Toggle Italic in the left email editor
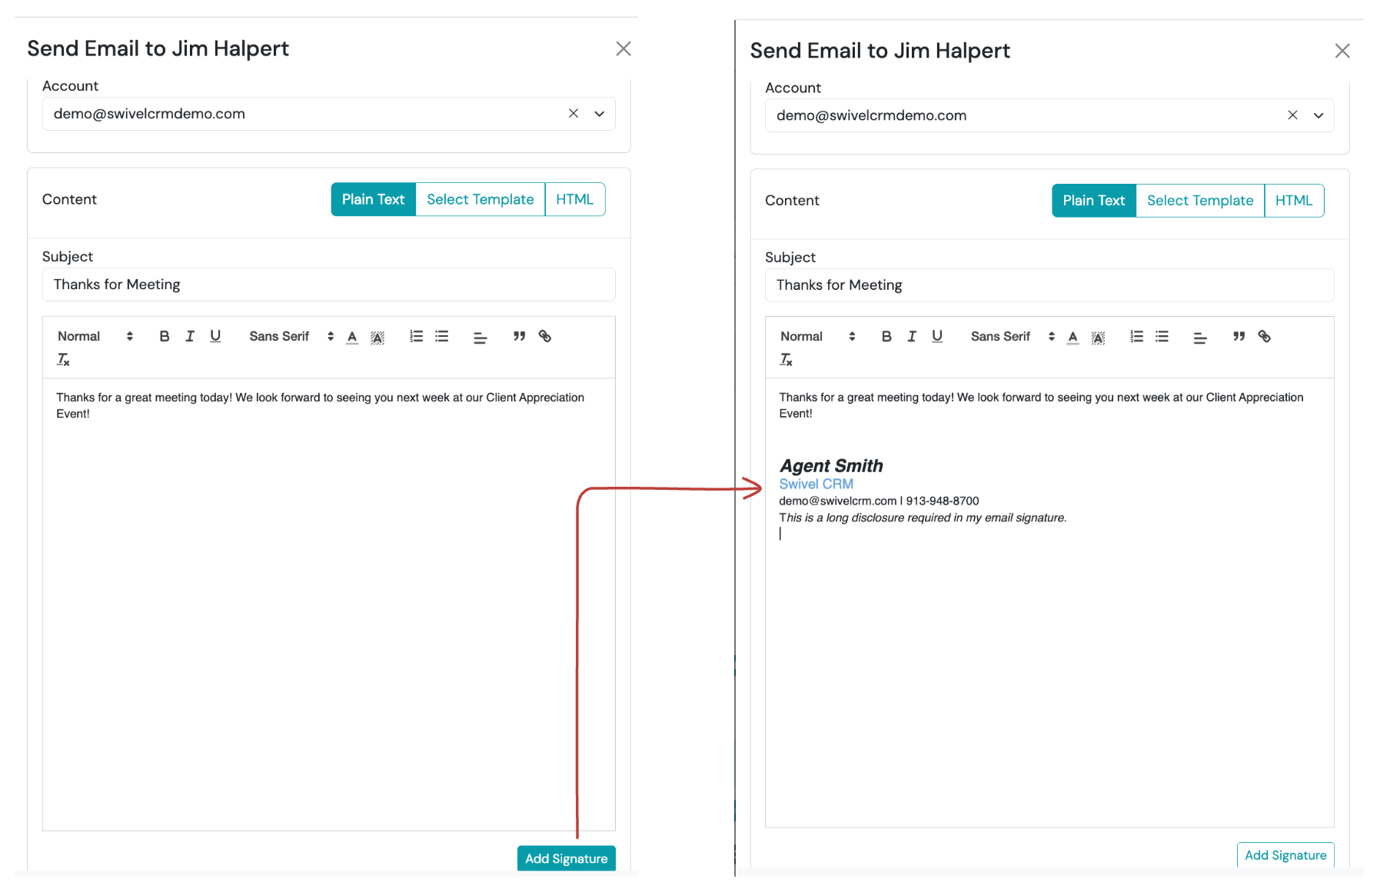This screenshot has width=1380, height=892. [190, 336]
